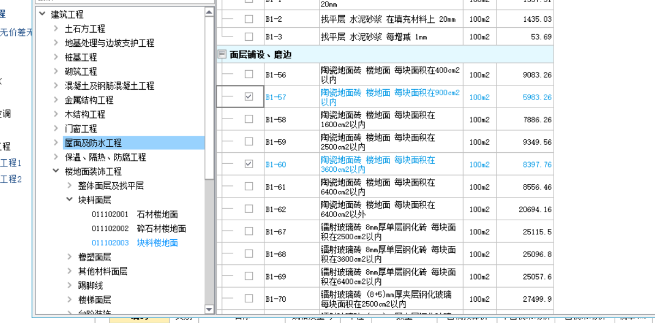
Task: Click the 1435.03 price cell
Action: (x=526, y=19)
